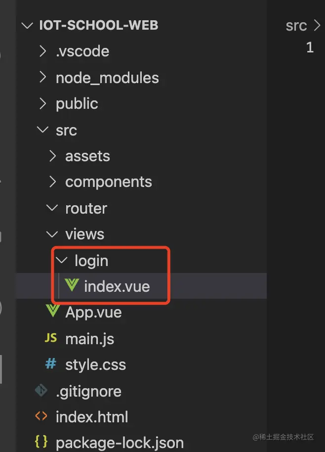Collapse the src folder chevron
This screenshot has height=452, width=325.
pos(42,130)
